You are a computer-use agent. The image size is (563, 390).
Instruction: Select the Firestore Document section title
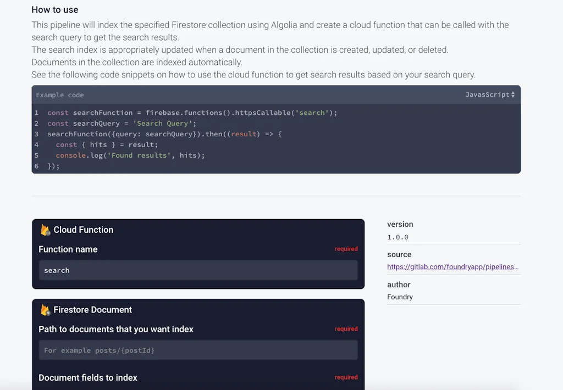(92, 310)
